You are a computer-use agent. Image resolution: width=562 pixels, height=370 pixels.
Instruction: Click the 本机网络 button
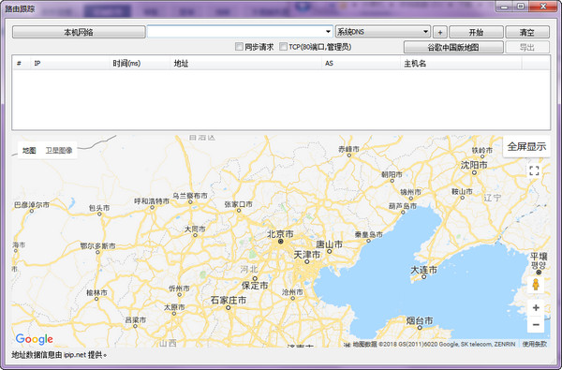(79, 32)
